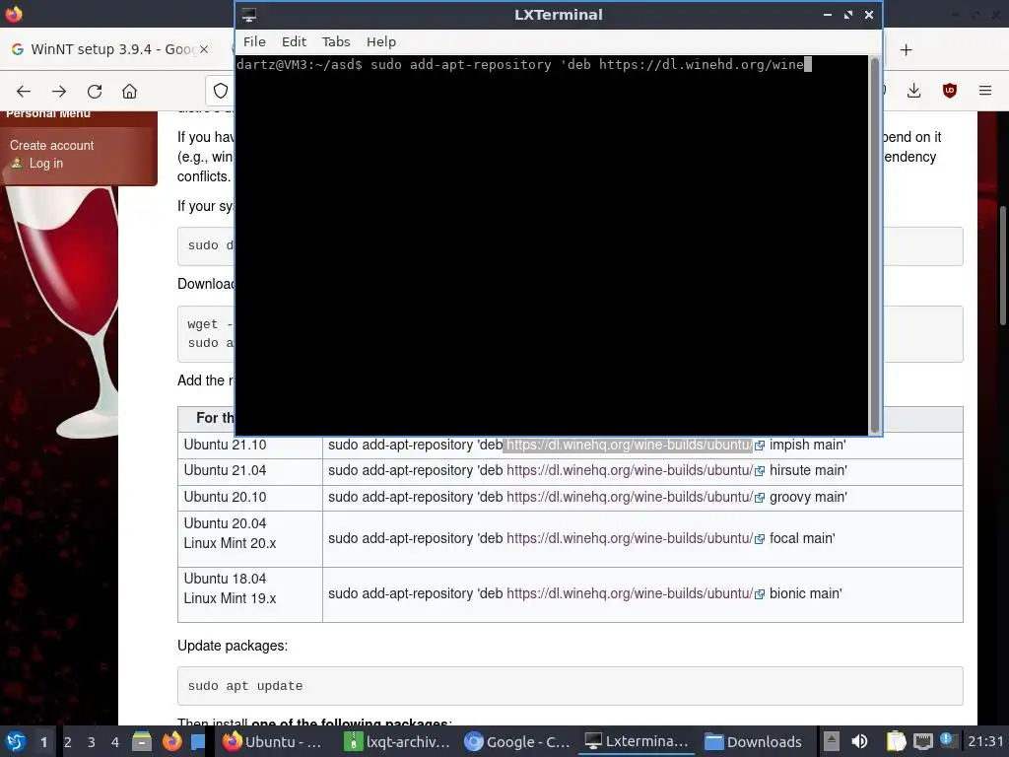Open File menu in LXTerminal

pyautogui.click(x=254, y=41)
